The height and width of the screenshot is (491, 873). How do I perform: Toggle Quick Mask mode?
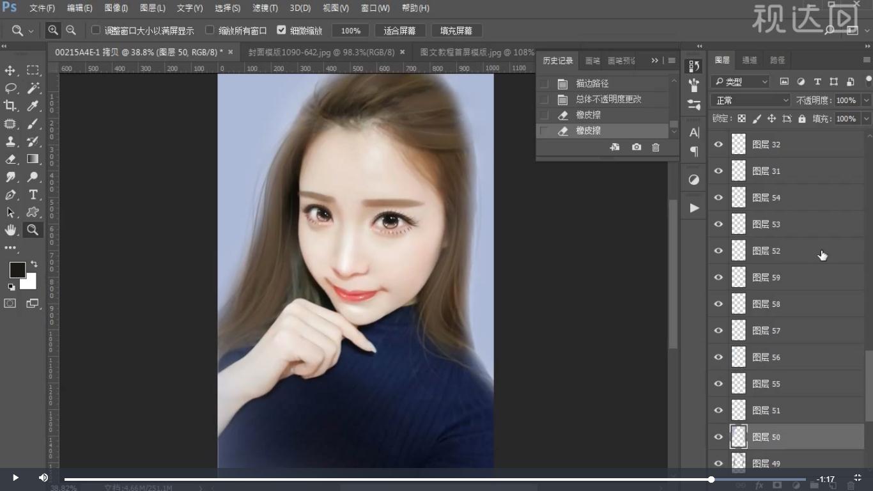(x=10, y=304)
